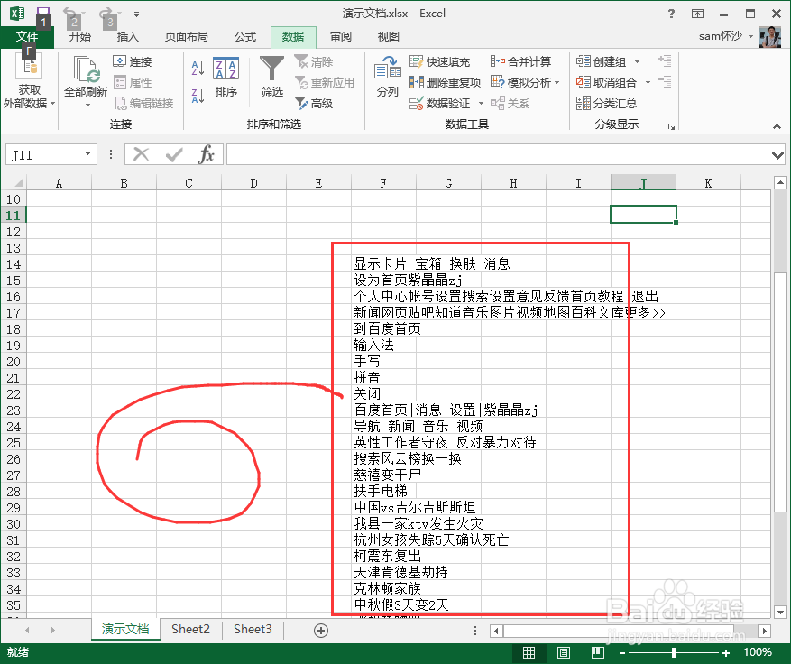Viewport: 791px width, 664px height.
Task: Open the Refresh All dropdown arrow
Action: 87,105
